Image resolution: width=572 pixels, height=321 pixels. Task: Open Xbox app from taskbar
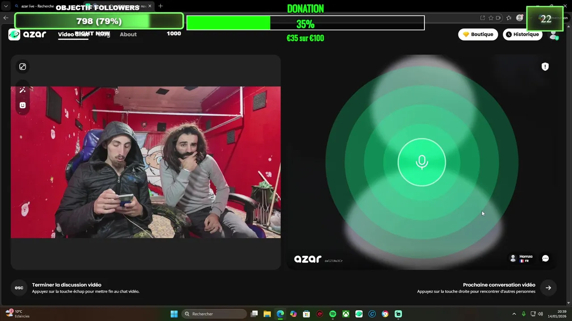[346, 314]
